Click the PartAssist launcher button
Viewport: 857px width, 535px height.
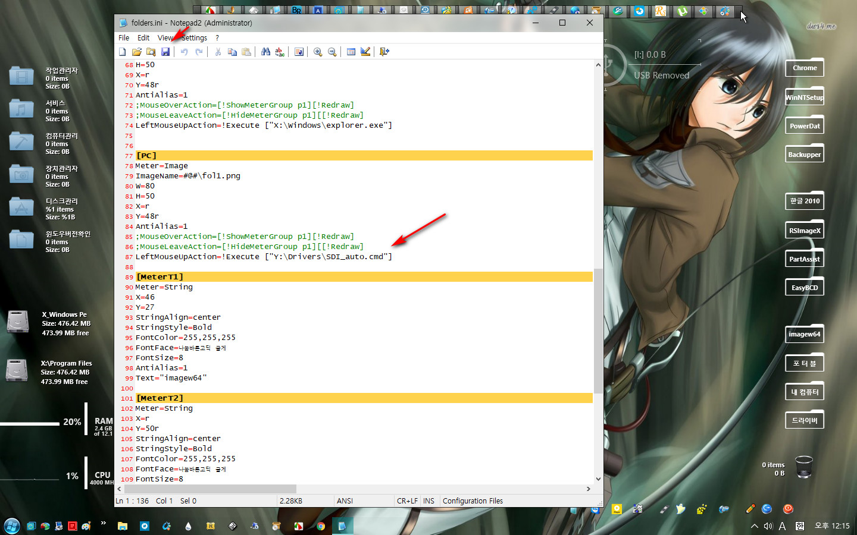805,259
